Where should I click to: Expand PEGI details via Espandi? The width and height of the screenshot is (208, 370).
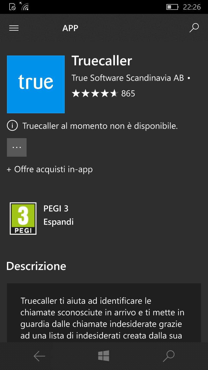pyautogui.click(x=59, y=222)
